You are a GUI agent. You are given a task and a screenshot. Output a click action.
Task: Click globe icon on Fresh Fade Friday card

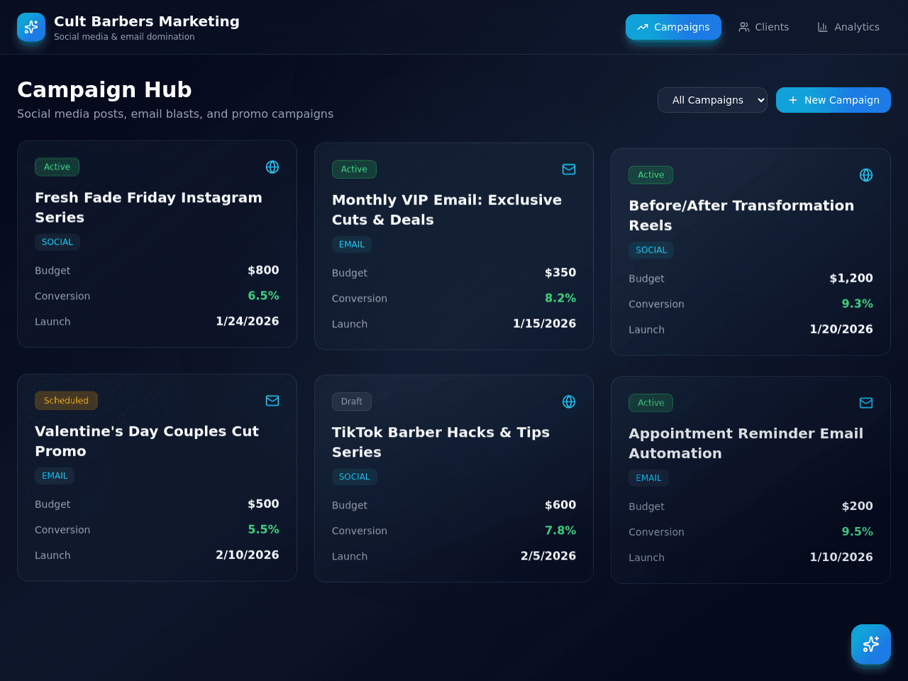(x=272, y=167)
